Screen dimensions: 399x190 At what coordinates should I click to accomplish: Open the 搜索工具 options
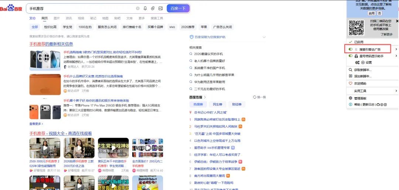tap(157, 18)
